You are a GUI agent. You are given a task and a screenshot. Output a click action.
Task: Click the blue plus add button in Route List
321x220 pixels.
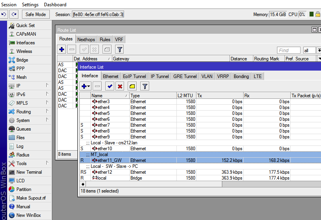(x=61, y=49)
